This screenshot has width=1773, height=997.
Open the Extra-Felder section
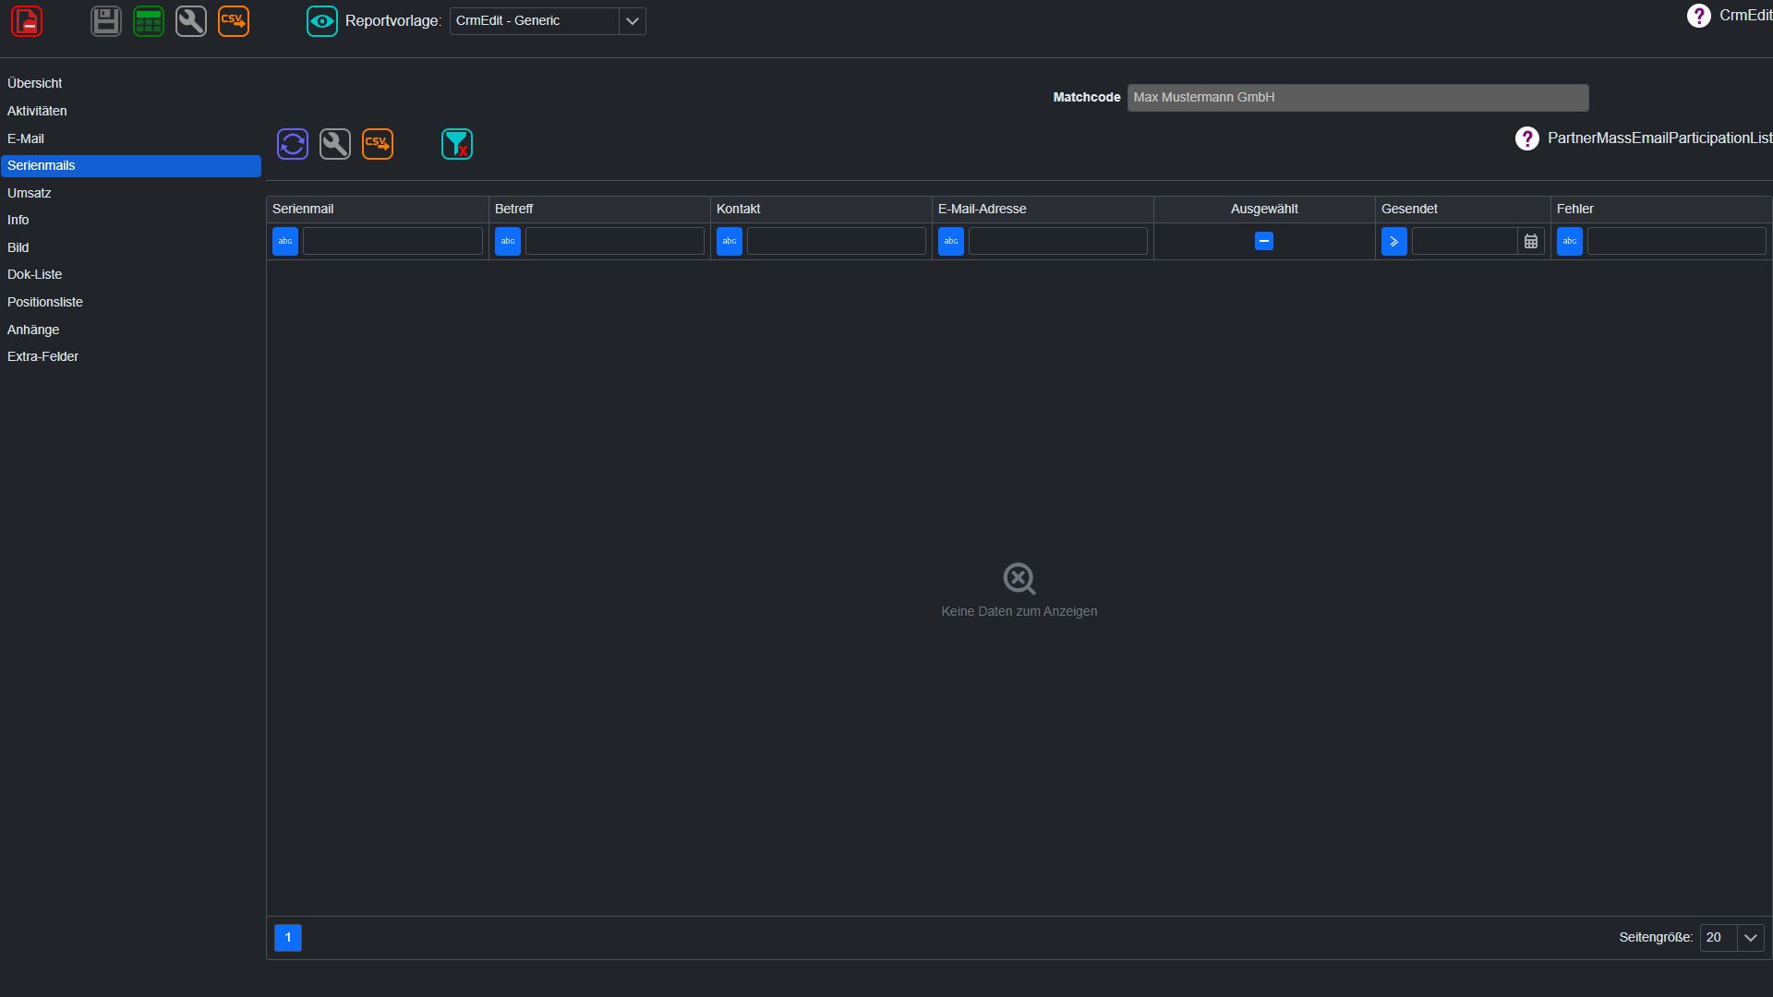130,356
